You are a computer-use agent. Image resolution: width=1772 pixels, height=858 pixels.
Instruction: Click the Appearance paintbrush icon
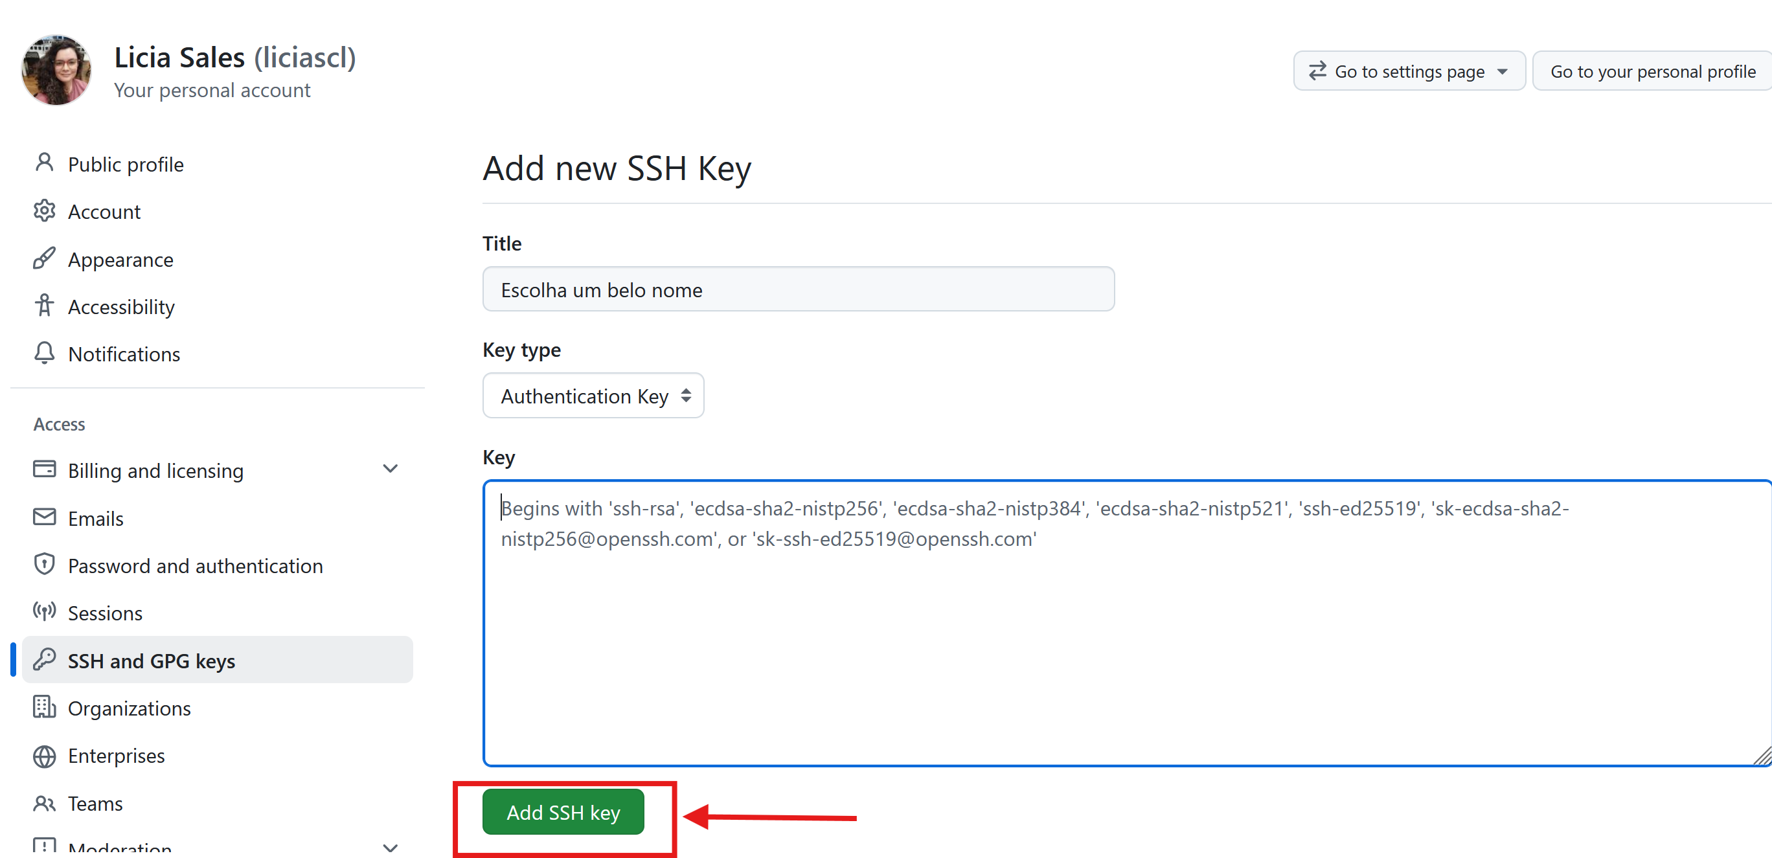point(44,258)
